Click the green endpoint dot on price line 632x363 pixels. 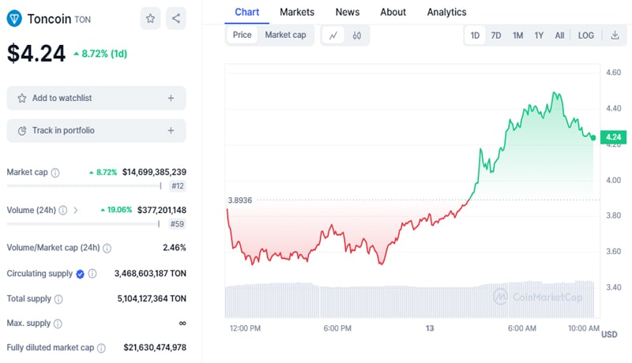coord(593,137)
